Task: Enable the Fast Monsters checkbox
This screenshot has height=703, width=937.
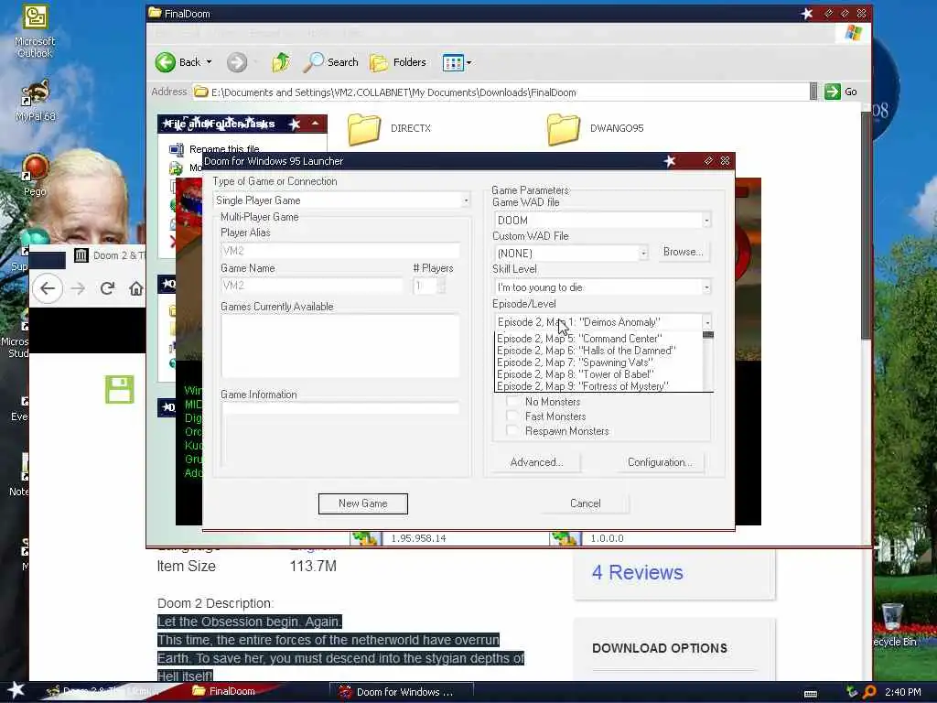Action: [512, 416]
